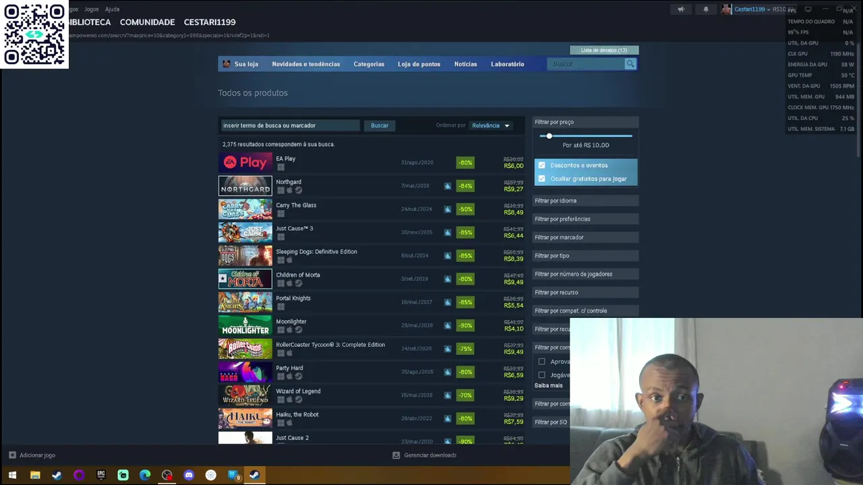Open the Ajuda menu
Screen dimensions: 863x485
pos(112,9)
